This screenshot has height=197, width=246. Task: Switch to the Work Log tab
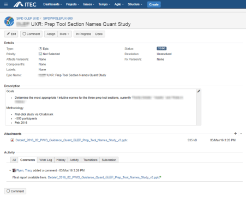[x=46, y=160]
